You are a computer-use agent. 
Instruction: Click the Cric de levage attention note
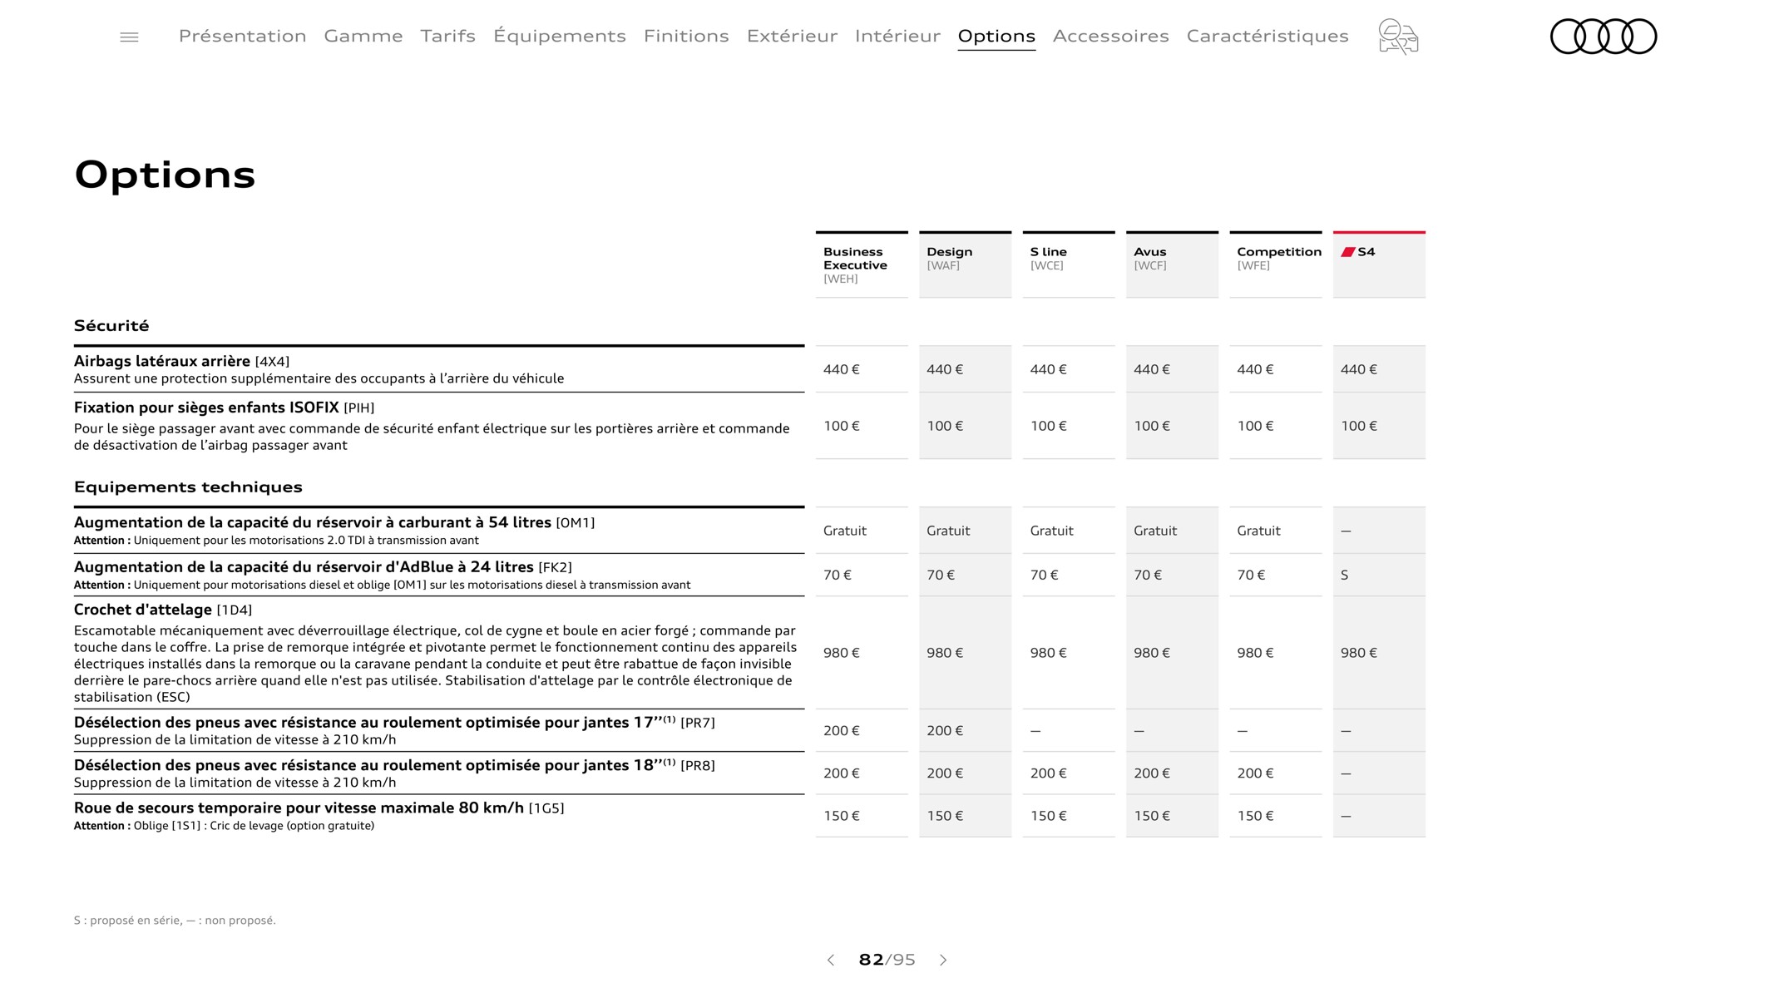pos(224,826)
